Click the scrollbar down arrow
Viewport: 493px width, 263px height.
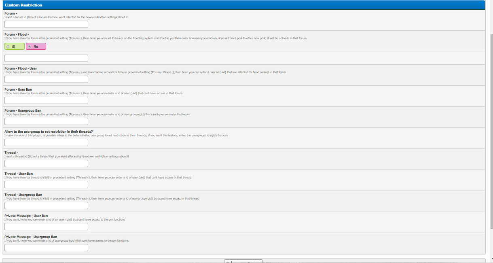[491, 259]
